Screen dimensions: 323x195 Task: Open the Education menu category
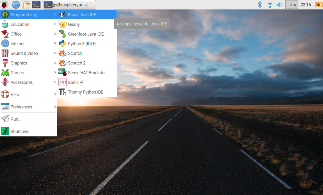point(29,24)
